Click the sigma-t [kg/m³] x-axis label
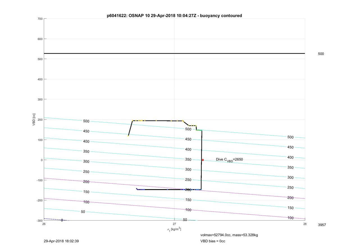Viewport: 337px width, 248px height. pyautogui.click(x=174, y=230)
